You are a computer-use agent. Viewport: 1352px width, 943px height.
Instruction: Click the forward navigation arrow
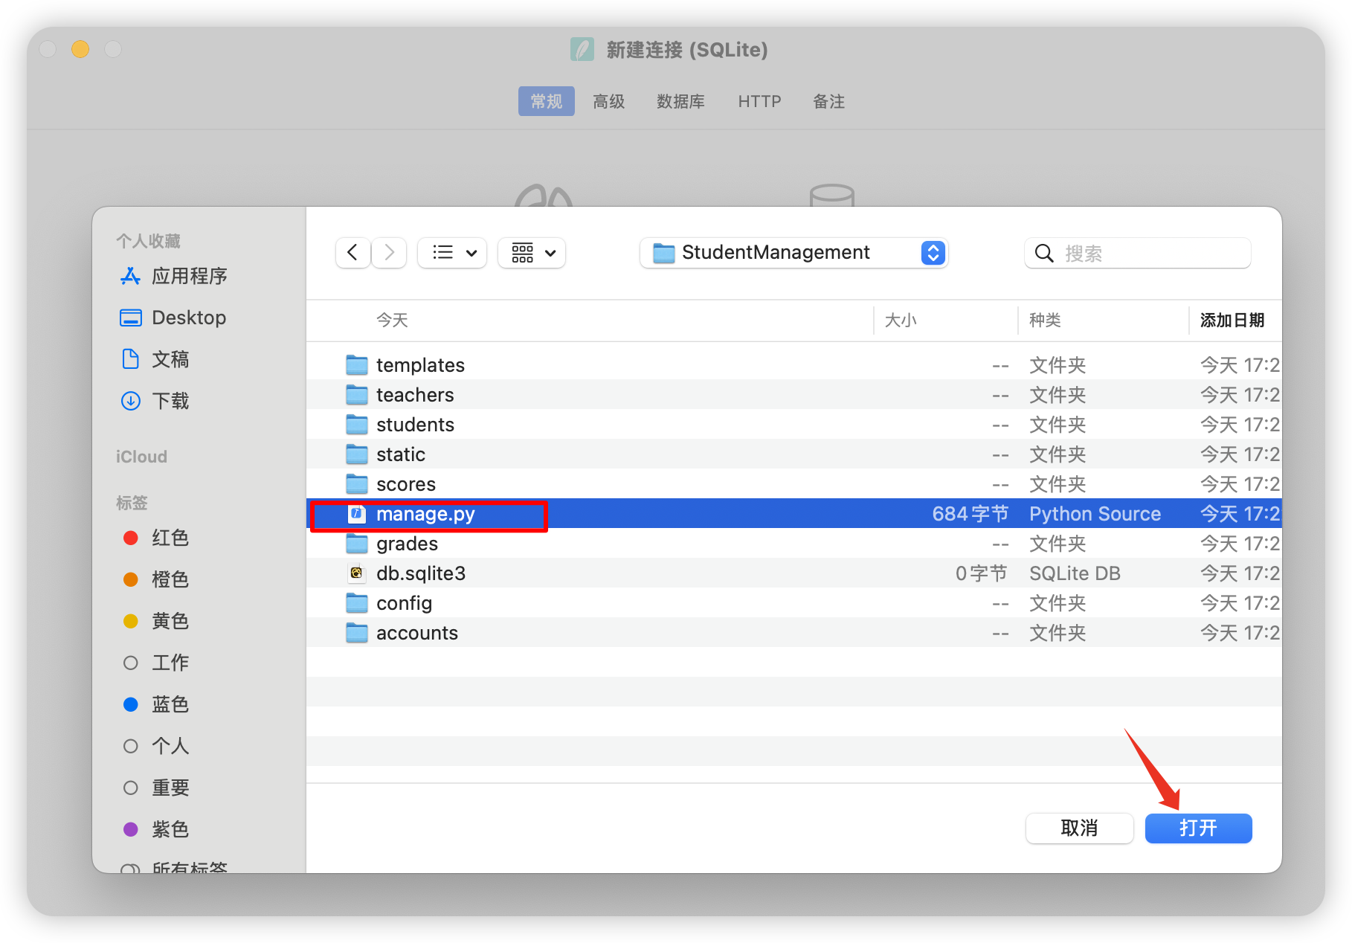coord(390,253)
